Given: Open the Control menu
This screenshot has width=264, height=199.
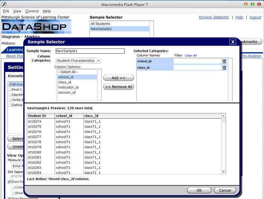Looking at the screenshot, I should point(32,11).
